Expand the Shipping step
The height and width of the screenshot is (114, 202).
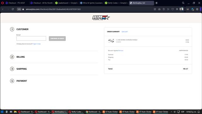click(21, 69)
